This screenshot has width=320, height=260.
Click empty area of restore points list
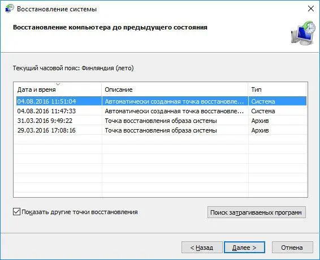161,165
